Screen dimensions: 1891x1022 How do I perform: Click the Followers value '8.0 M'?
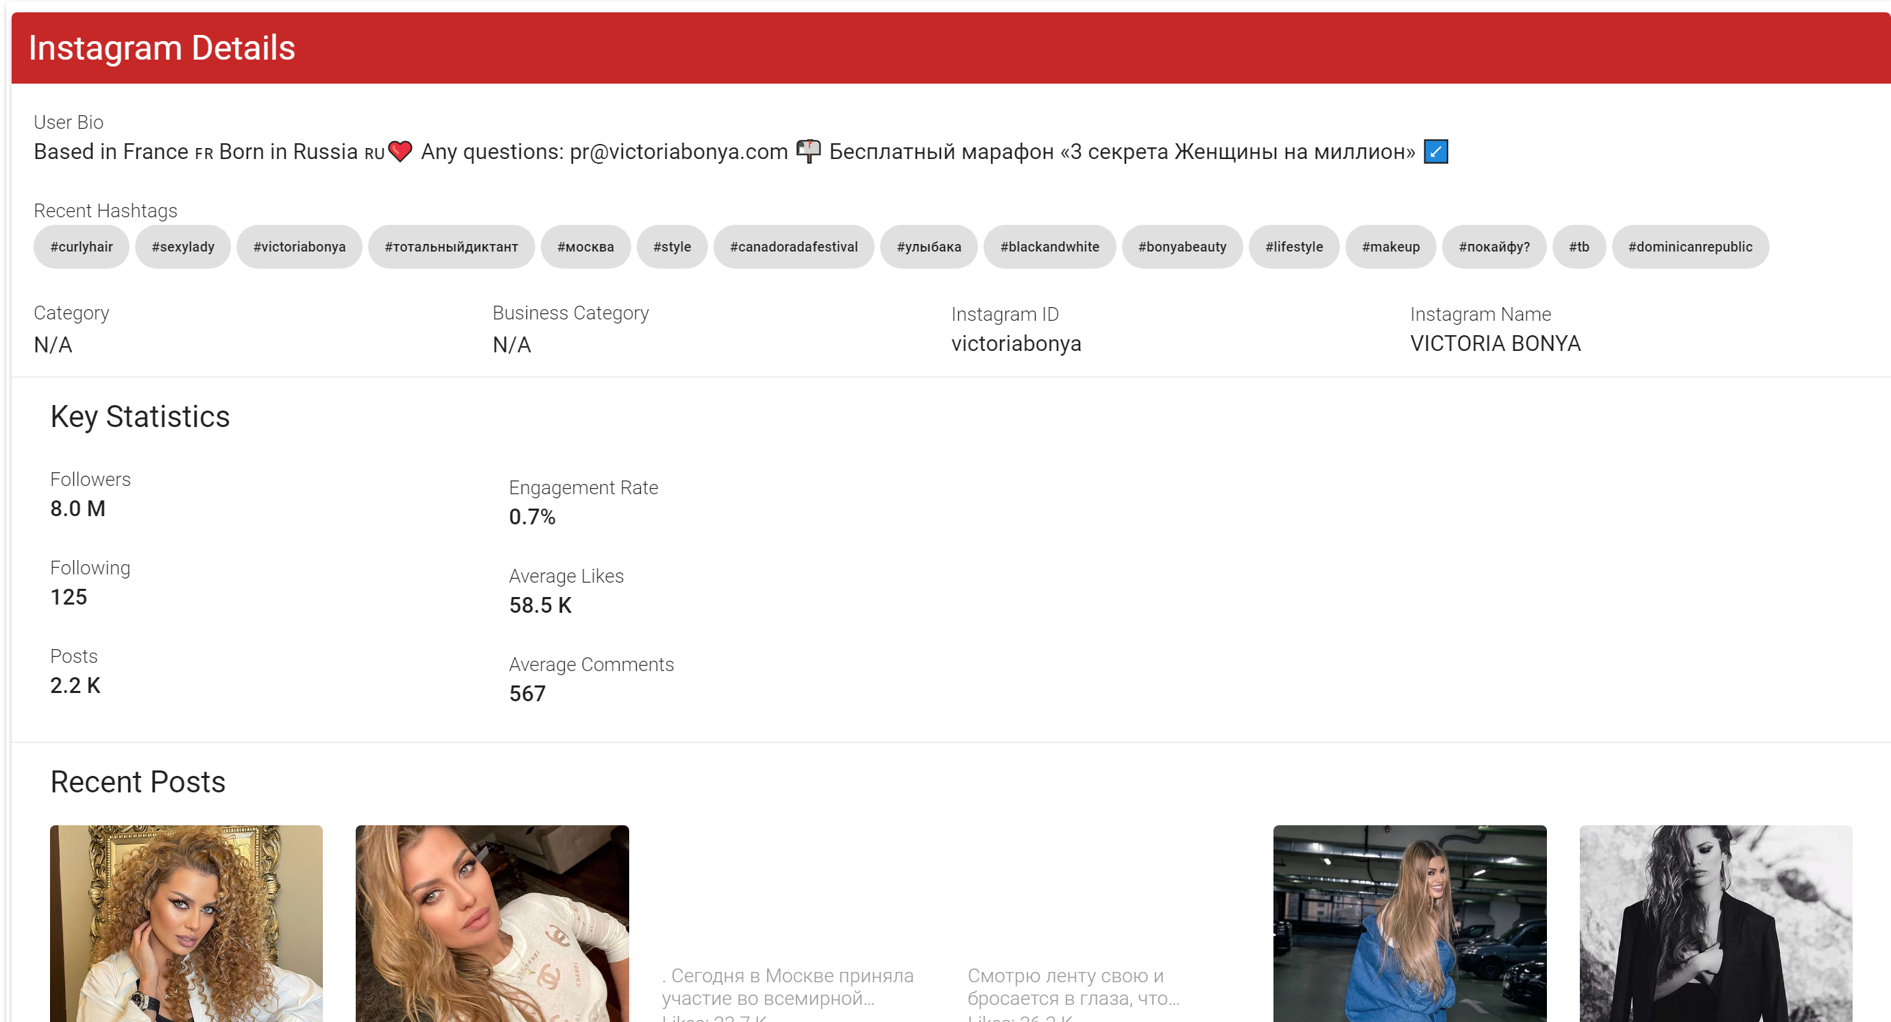tap(78, 508)
